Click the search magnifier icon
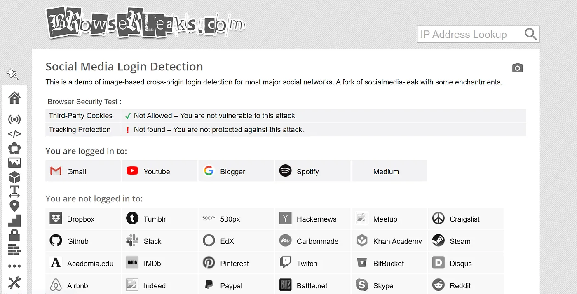577x294 pixels. pos(530,34)
